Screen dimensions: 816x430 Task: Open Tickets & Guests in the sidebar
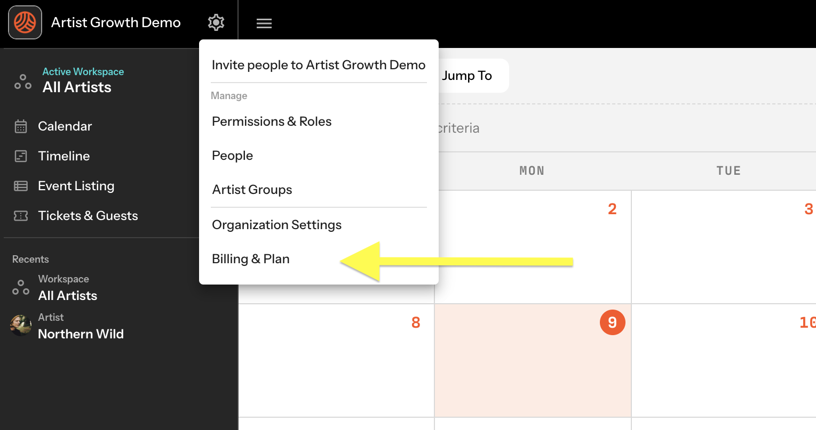88,216
